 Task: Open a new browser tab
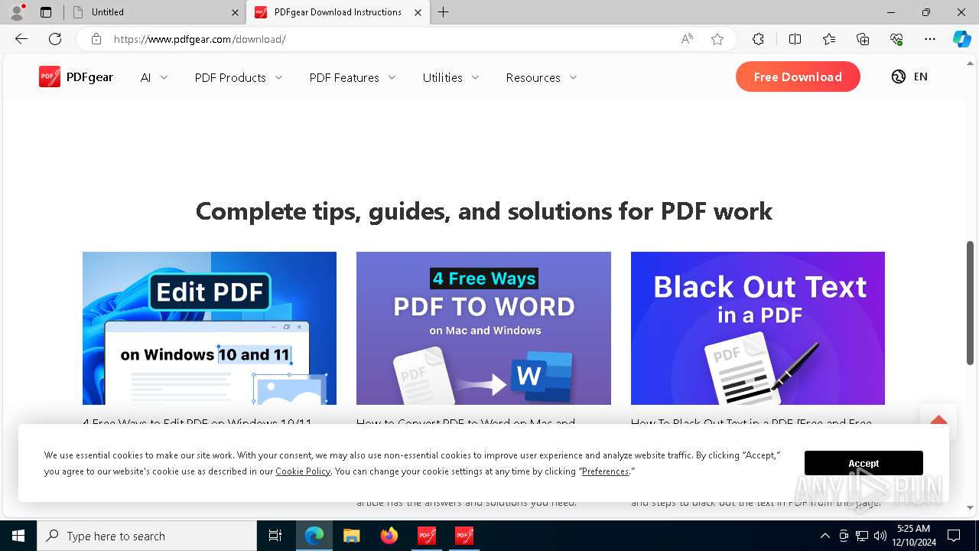click(444, 12)
